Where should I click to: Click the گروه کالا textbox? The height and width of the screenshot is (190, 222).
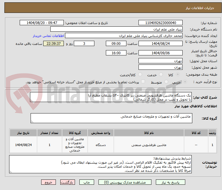111,118
